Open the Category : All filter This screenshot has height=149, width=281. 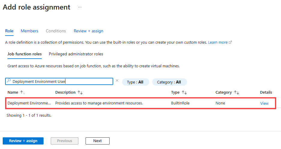tap(169, 82)
